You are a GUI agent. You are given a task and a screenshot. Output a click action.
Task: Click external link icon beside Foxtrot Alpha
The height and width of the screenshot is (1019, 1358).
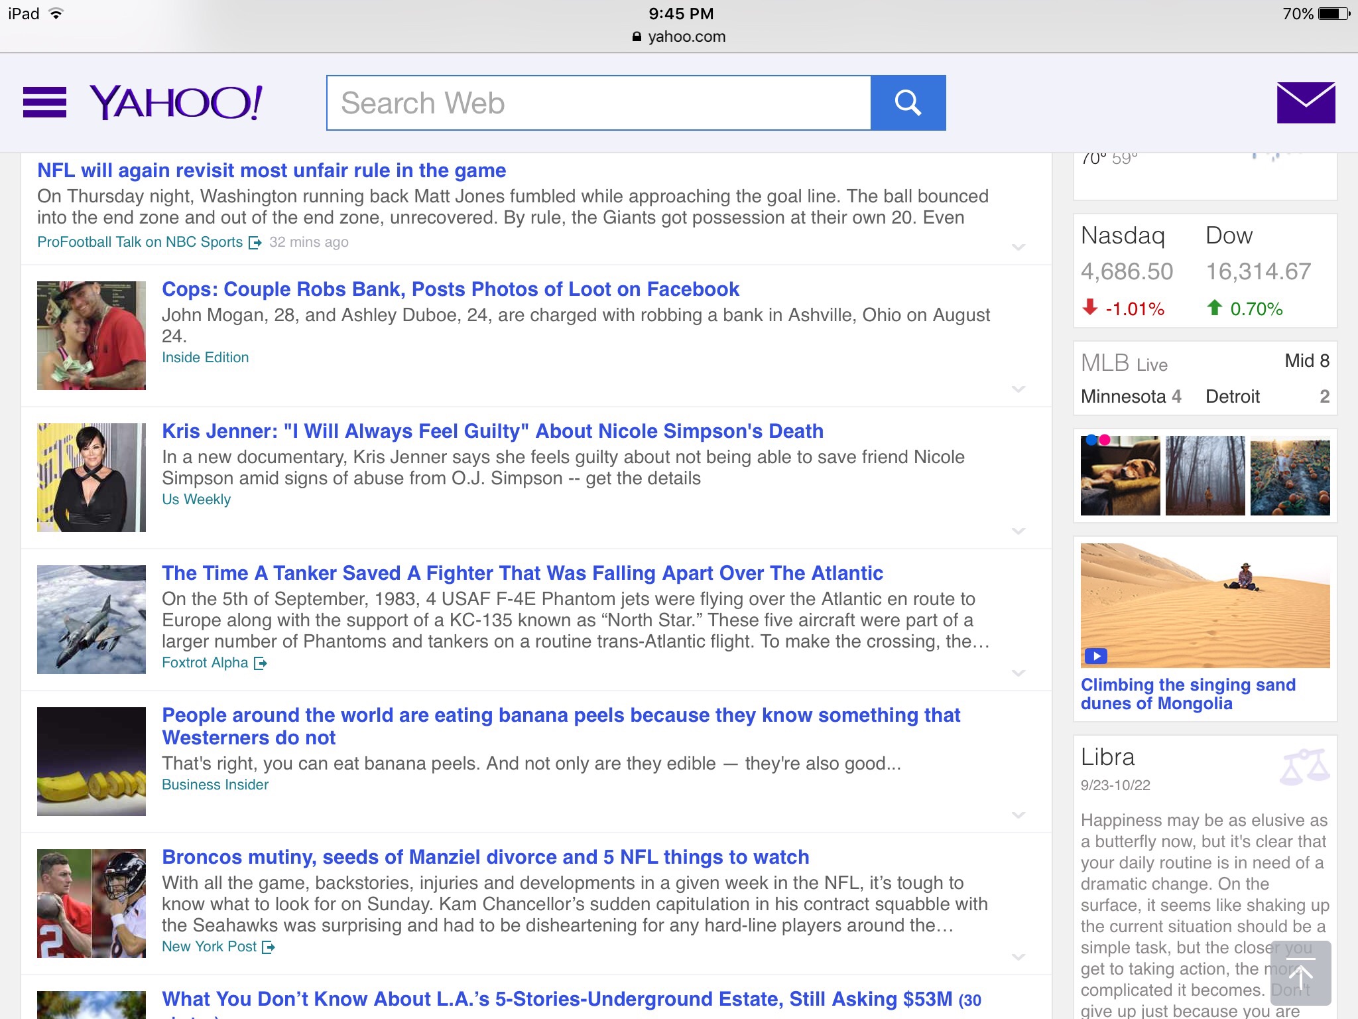(261, 663)
